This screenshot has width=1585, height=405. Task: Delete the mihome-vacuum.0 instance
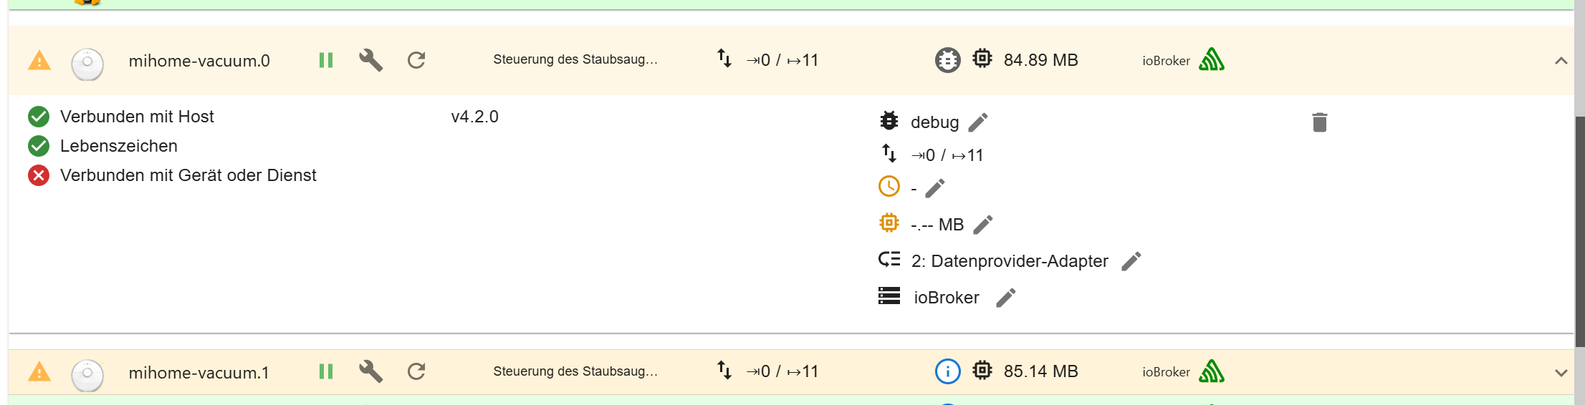(1319, 122)
